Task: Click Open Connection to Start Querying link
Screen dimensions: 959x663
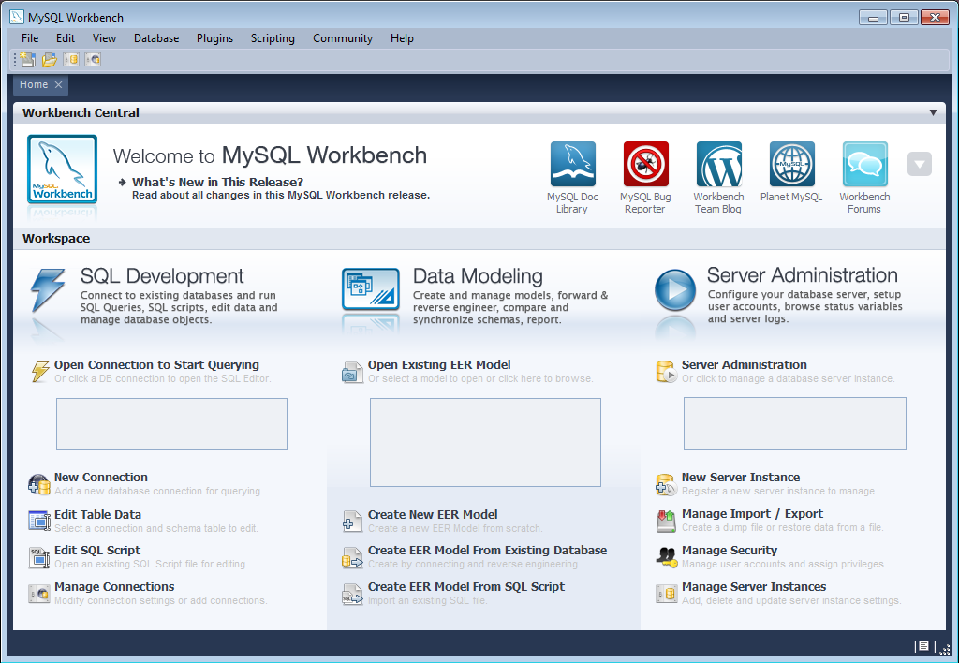Action: [x=156, y=364]
